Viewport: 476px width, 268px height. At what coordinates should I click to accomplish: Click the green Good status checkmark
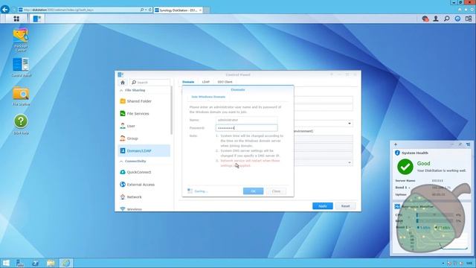[405, 167]
